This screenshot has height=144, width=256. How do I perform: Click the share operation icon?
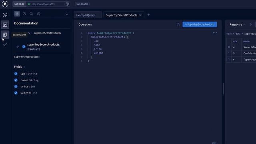178,24
